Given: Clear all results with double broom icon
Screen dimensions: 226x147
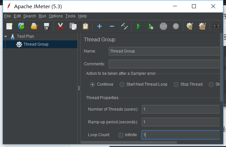Looking at the screenshot, I should pos(202,26).
